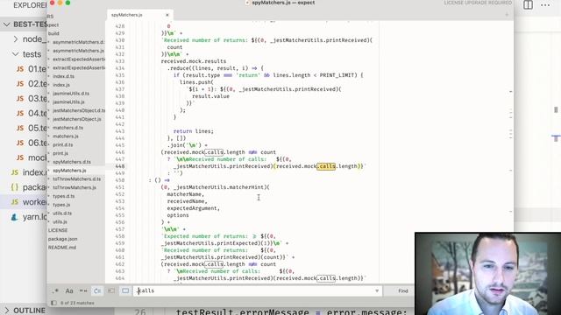Open jasmineUtils.js in Sublime sidebar
This screenshot has width=561, height=315.
[x=68, y=102]
